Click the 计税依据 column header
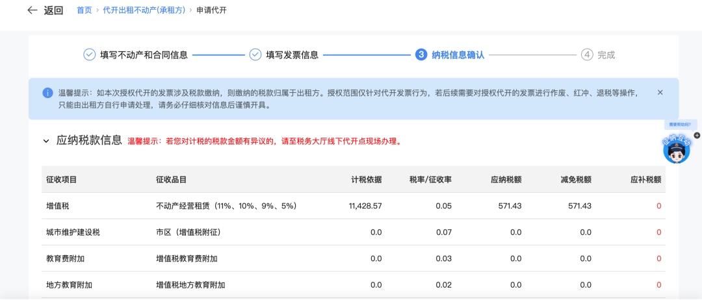 pyautogui.click(x=367, y=179)
